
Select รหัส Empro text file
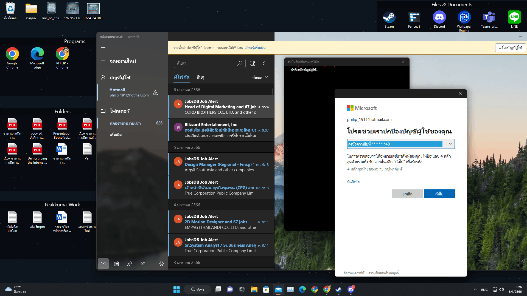pyautogui.click(x=37, y=220)
